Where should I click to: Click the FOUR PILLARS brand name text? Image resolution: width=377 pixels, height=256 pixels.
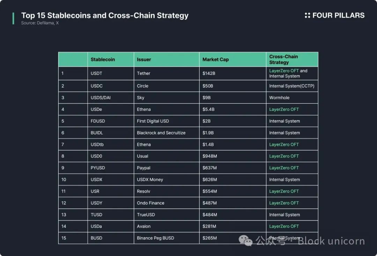(338, 15)
